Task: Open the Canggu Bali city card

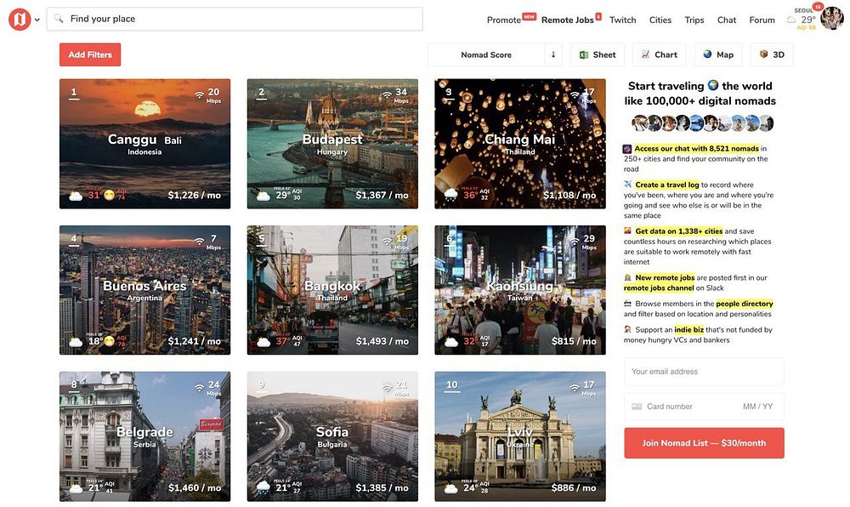Action: click(x=144, y=144)
